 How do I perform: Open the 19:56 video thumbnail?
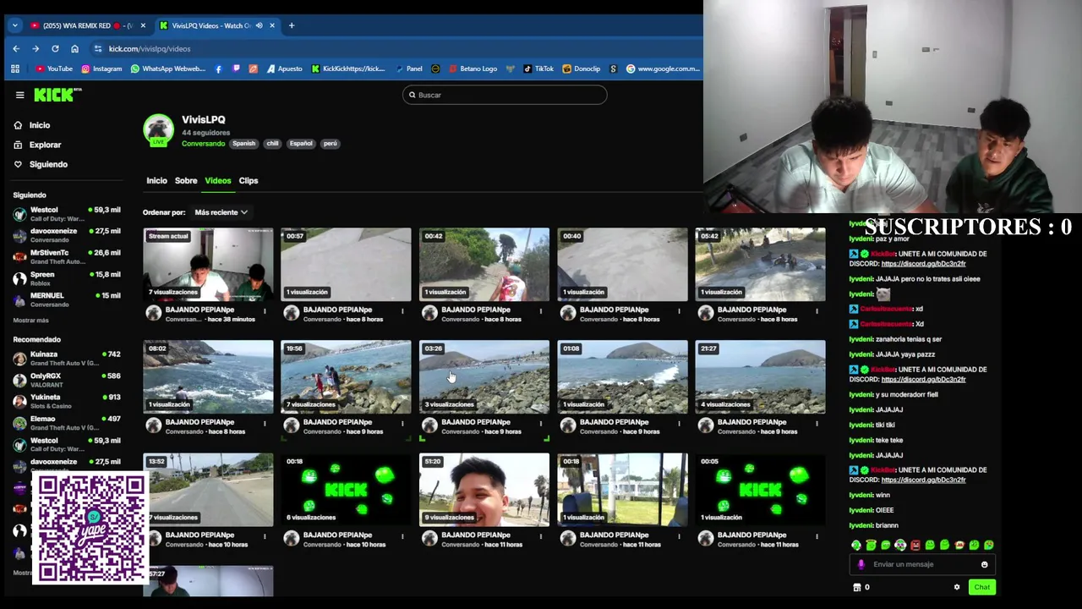346,377
